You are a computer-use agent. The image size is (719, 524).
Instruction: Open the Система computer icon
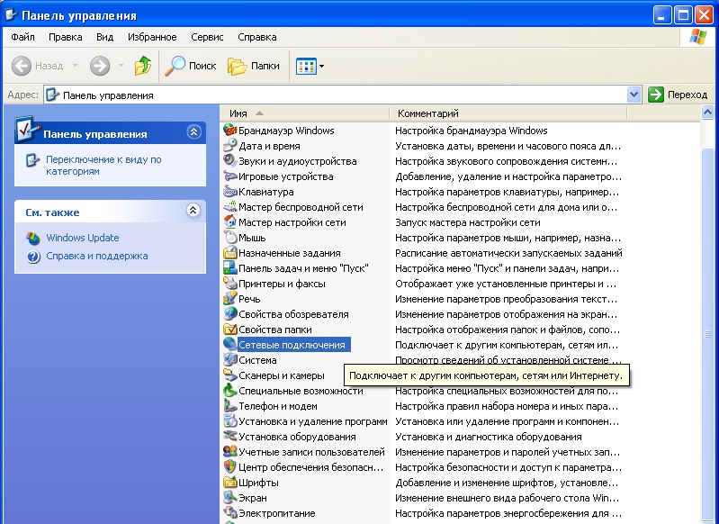(x=229, y=360)
